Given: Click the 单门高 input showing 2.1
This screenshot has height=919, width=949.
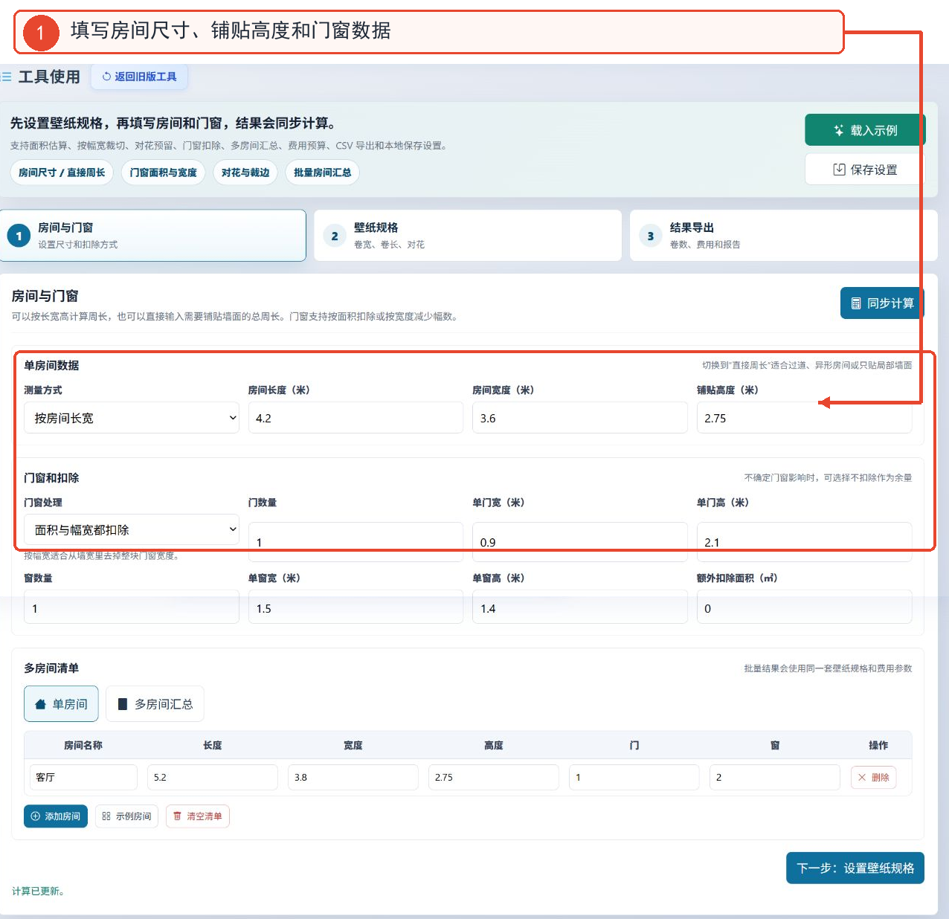Looking at the screenshot, I should pos(804,541).
